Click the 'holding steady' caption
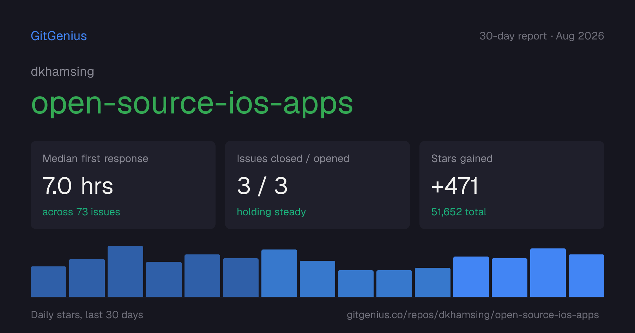The width and height of the screenshot is (635, 333). point(271,212)
